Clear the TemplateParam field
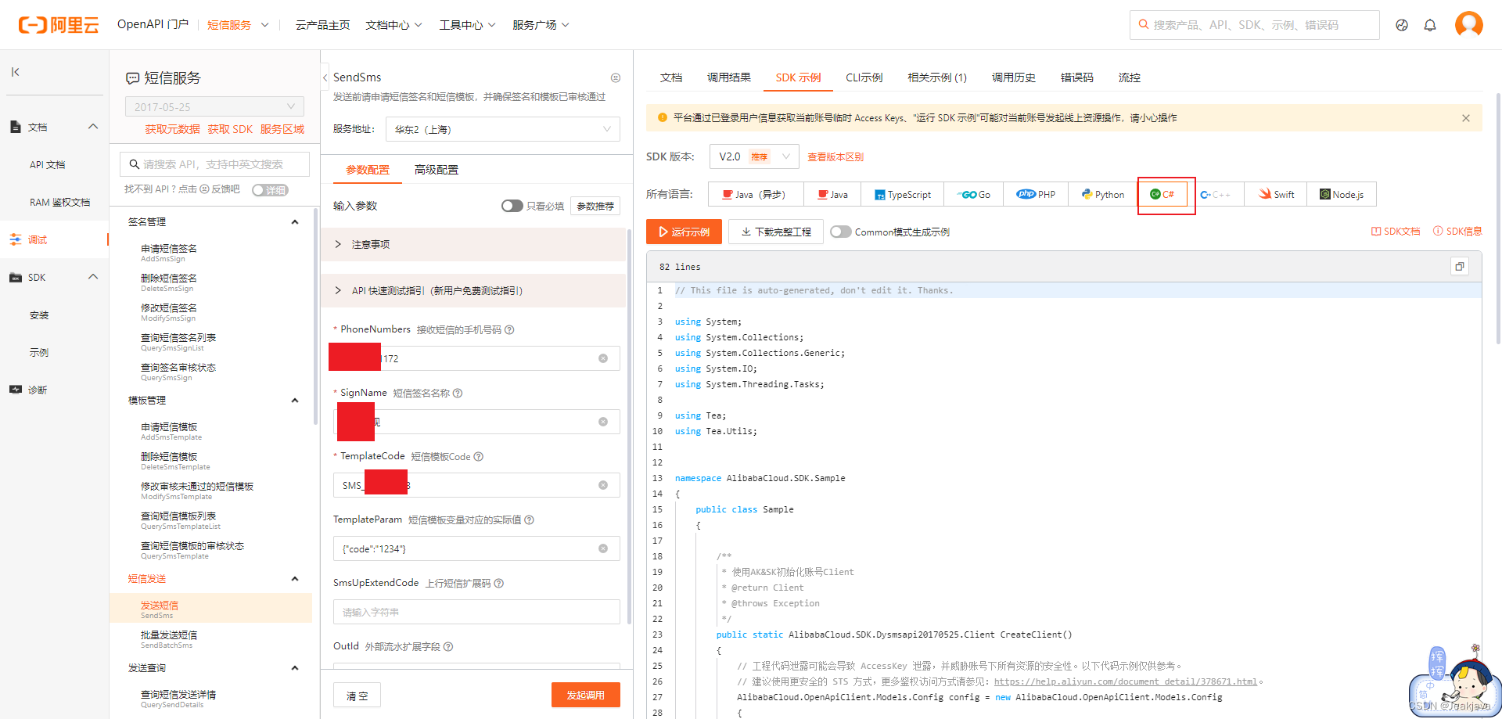1502x719 pixels. (603, 548)
